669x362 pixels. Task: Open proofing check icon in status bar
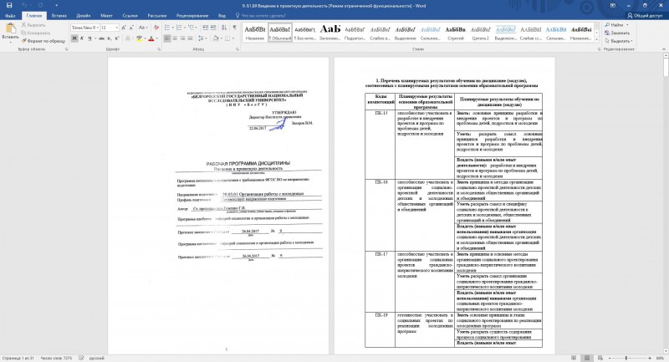click(81, 358)
